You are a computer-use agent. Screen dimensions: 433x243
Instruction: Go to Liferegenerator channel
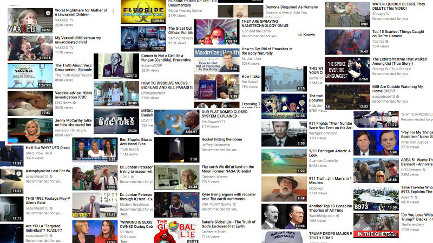click(x=153, y=93)
